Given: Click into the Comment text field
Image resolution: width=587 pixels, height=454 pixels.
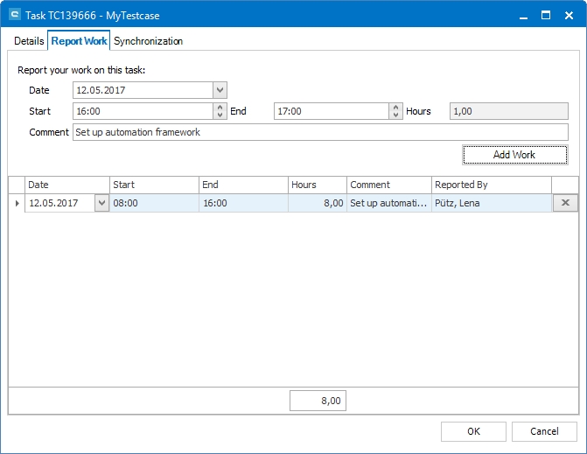Looking at the screenshot, I should click(x=320, y=132).
